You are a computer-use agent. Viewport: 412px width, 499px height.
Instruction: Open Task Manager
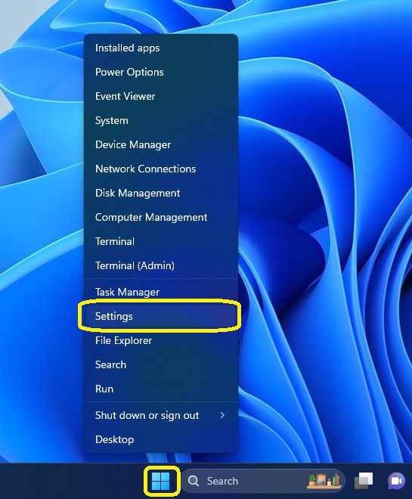tap(161, 292)
